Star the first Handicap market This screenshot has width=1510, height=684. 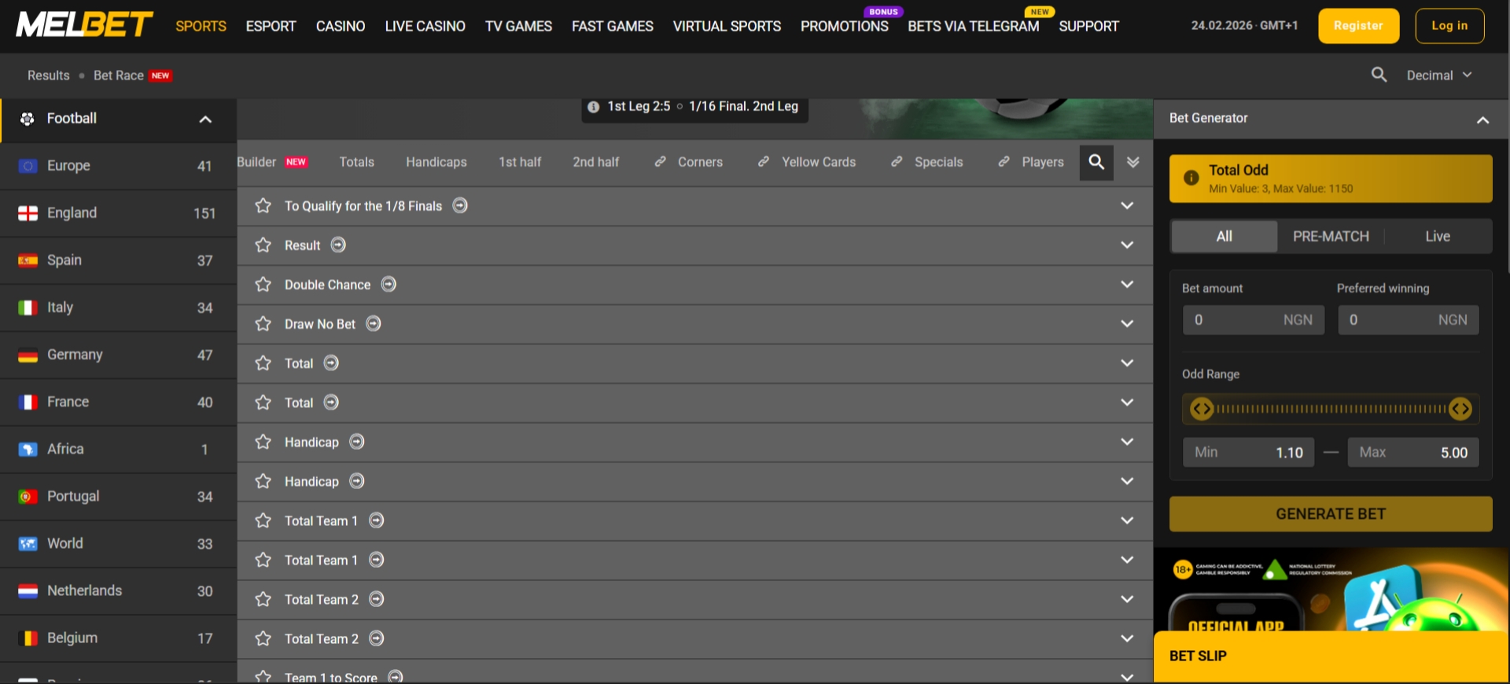point(263,441)
